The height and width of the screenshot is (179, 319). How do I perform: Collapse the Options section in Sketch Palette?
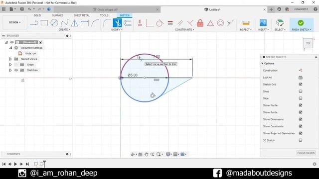pos(262,64)
